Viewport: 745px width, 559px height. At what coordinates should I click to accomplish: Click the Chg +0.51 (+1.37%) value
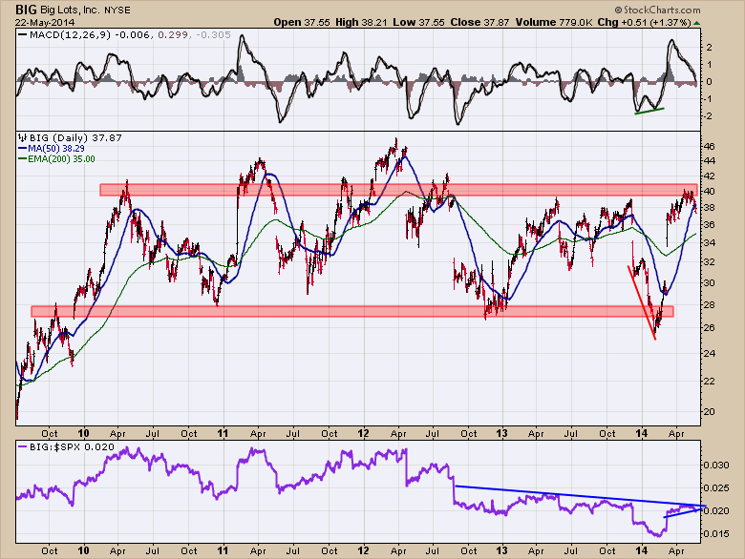[644, 22]
